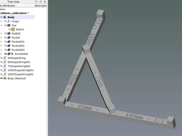
Task: Click the 60ShapeString001 S icon
Action: pyautogui.click(x=5, y=62)
